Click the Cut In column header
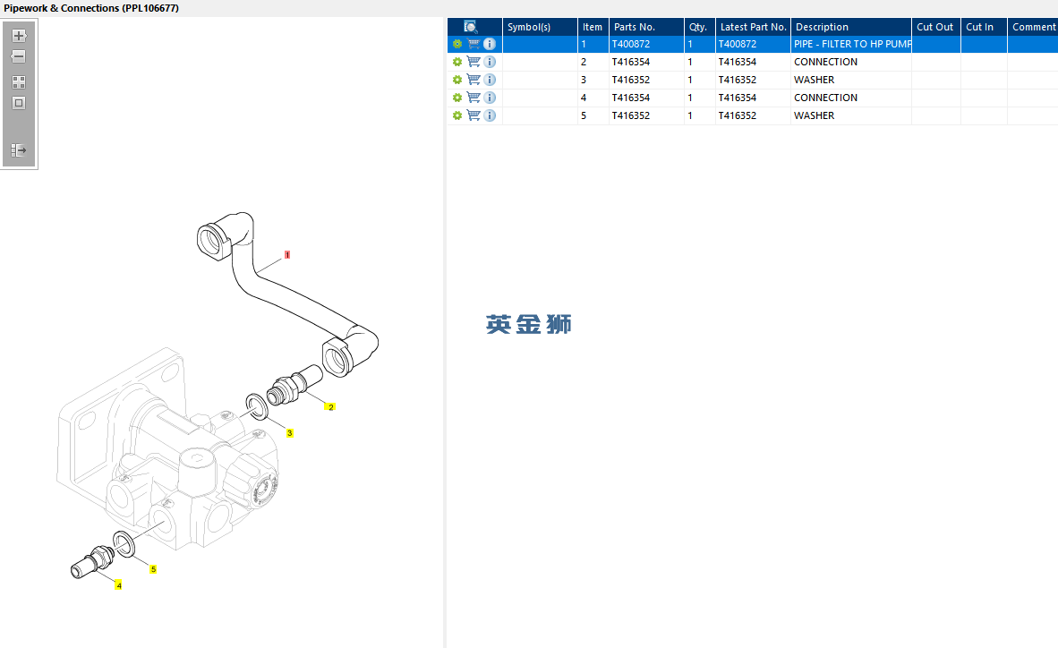The height and width of the screenshot is (648, 1058). point(984,27)
